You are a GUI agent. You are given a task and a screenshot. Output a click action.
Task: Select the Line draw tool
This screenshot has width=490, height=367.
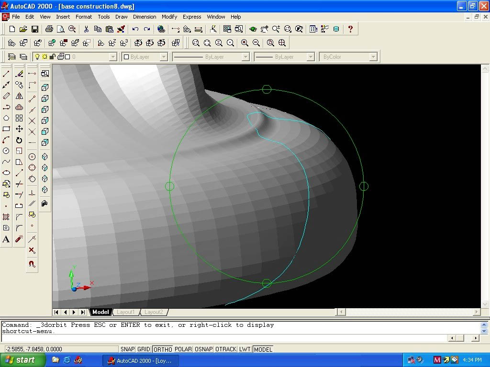point(6,74)
